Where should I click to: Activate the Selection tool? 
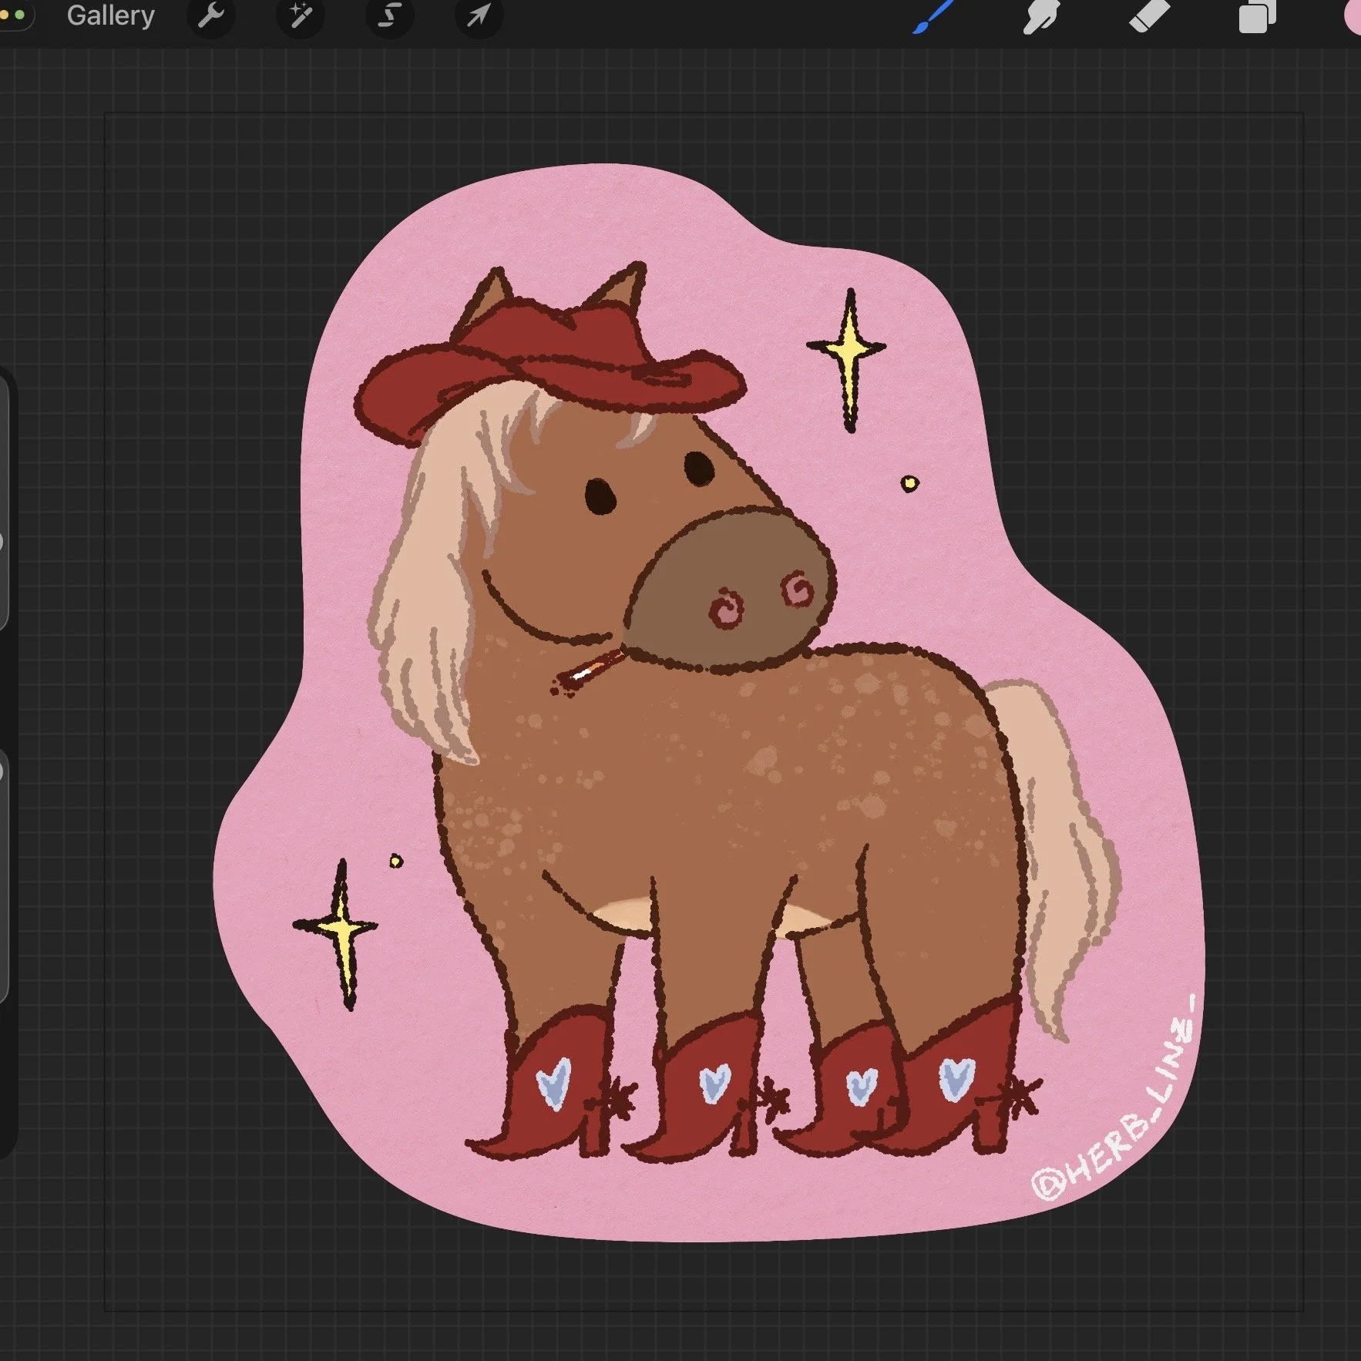click(389, 15)
